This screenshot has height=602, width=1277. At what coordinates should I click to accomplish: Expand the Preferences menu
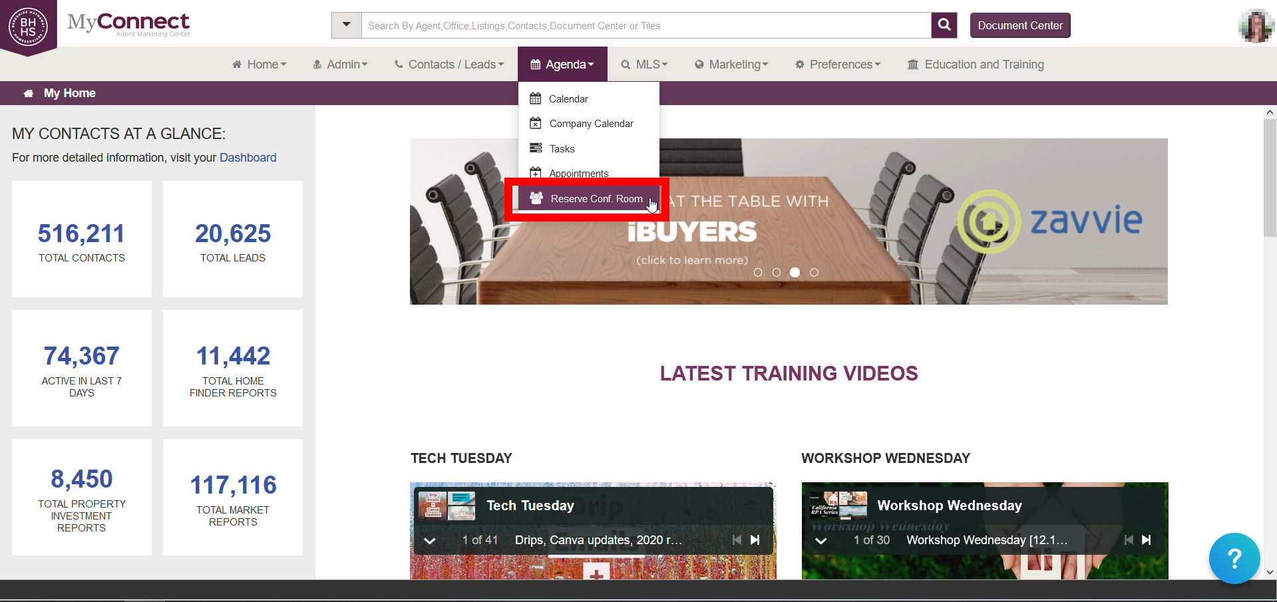coord(838,65)
